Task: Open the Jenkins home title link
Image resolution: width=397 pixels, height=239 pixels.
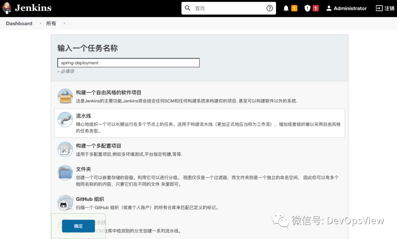Action: (x=33, y=8)
